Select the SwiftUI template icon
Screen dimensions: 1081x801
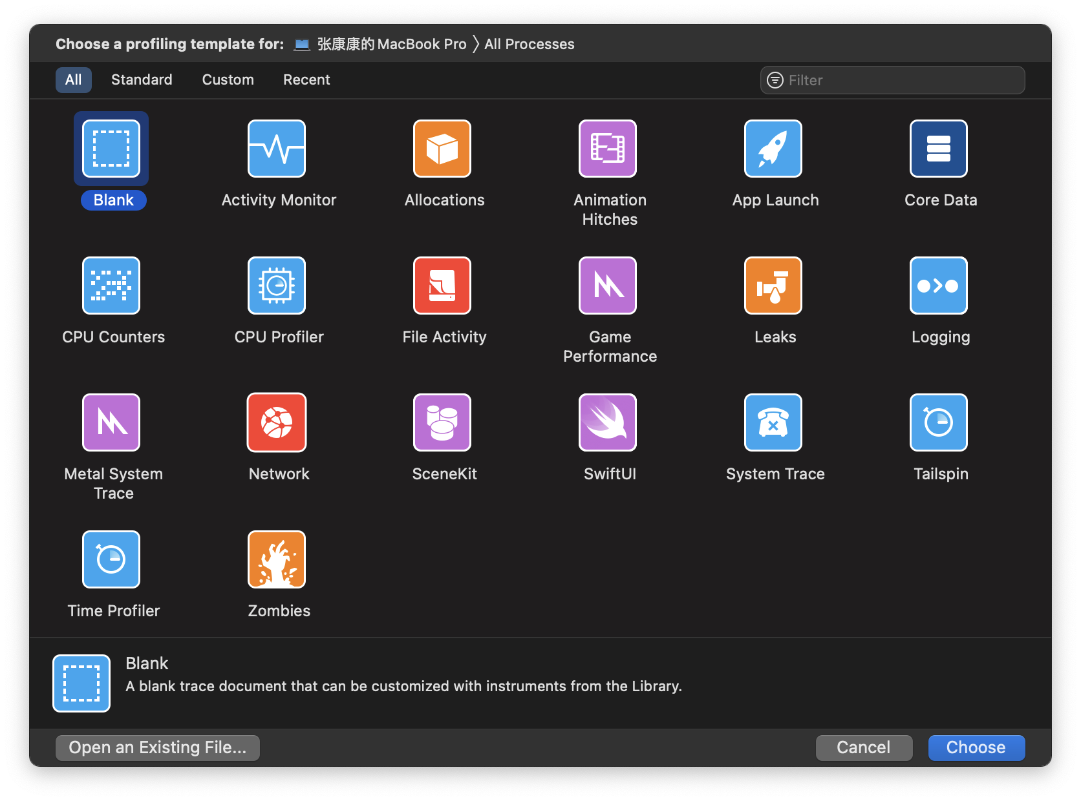(x=608, y=422)
